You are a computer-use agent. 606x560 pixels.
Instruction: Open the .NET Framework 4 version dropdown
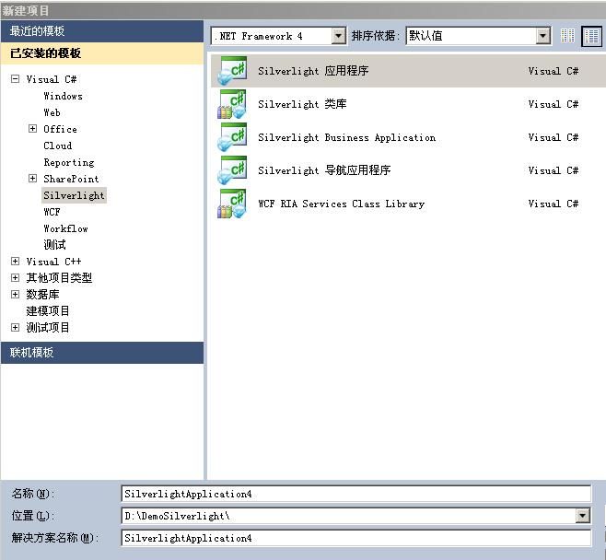click(x=339, y=36)
